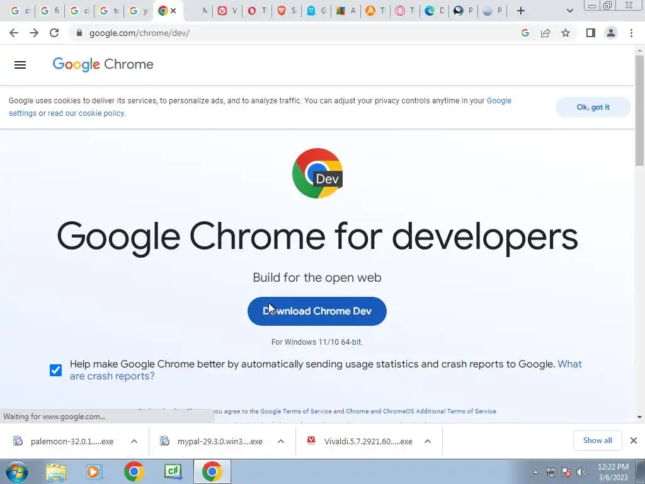Image resolution: width=645 pixels, height=484 pixels.
Task: Open Chrome and ChromeOS Additional Terms link
Action: click(x=421, y=411)
